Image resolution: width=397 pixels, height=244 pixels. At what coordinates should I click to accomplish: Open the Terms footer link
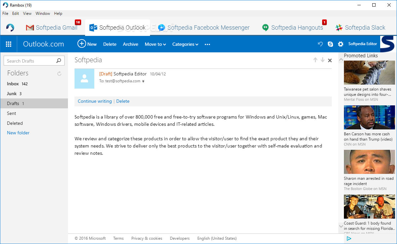[x=118, y=238]
